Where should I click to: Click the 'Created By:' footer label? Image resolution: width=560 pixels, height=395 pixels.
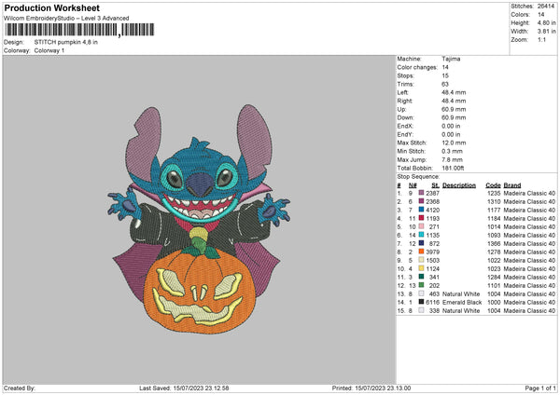[x=20, y=388]
